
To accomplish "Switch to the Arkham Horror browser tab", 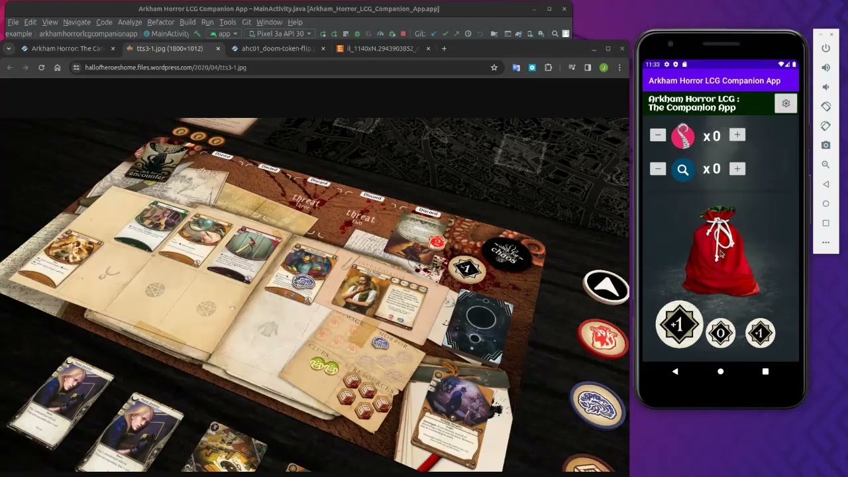I will (68, 48).
